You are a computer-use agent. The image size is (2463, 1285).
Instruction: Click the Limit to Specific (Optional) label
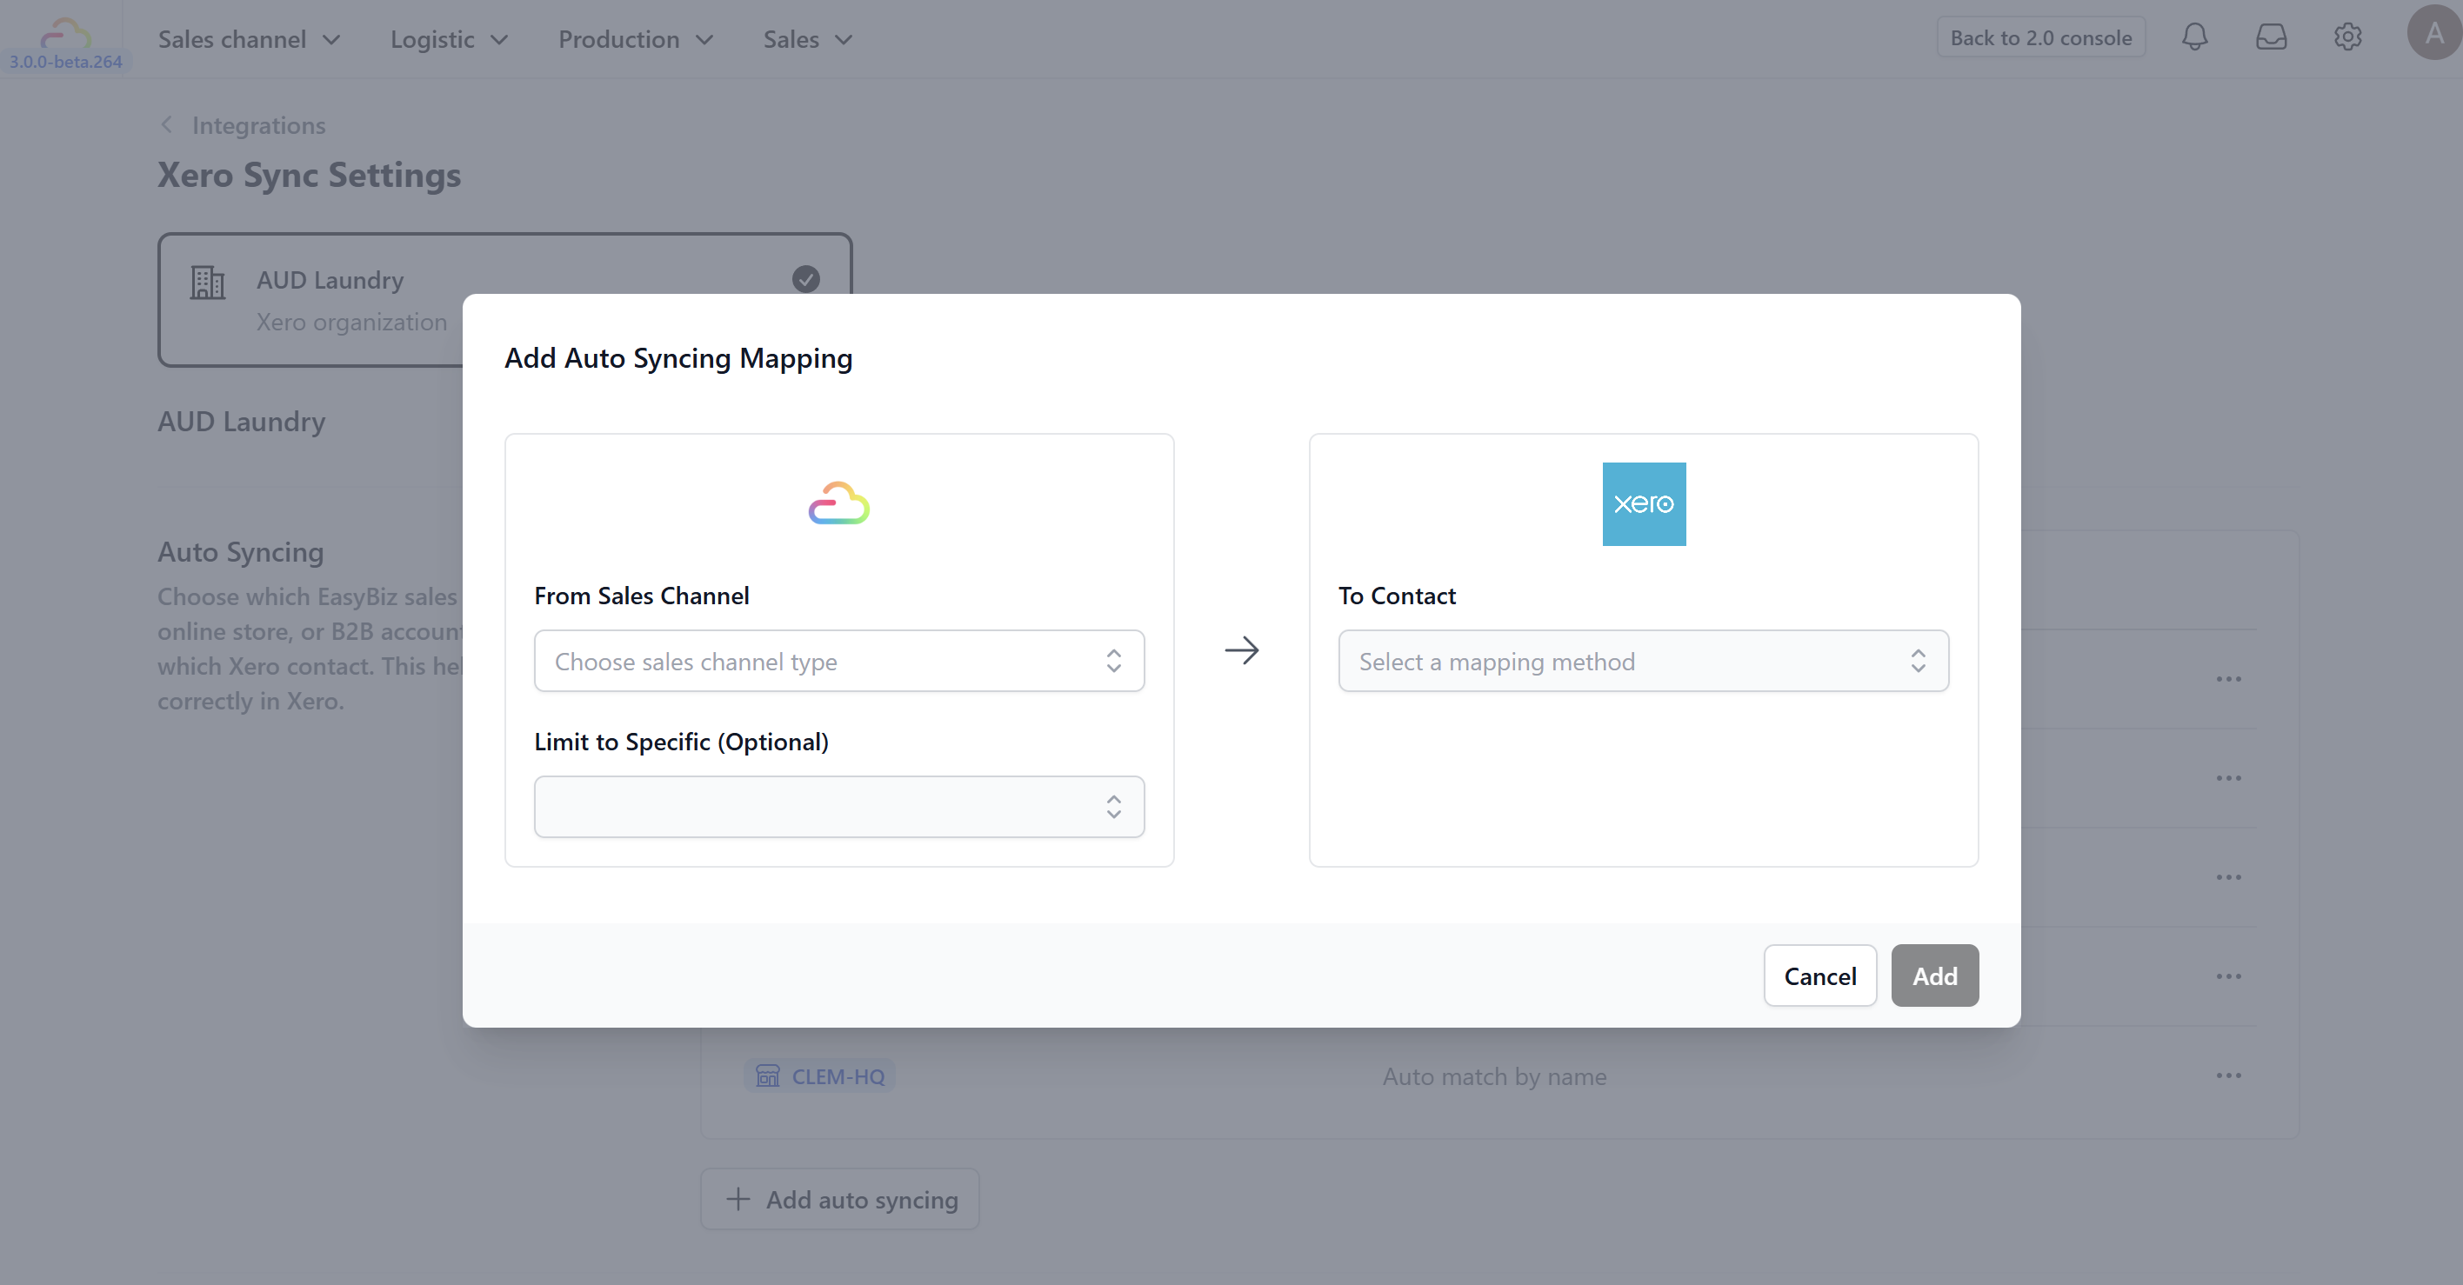coord(681,742)
